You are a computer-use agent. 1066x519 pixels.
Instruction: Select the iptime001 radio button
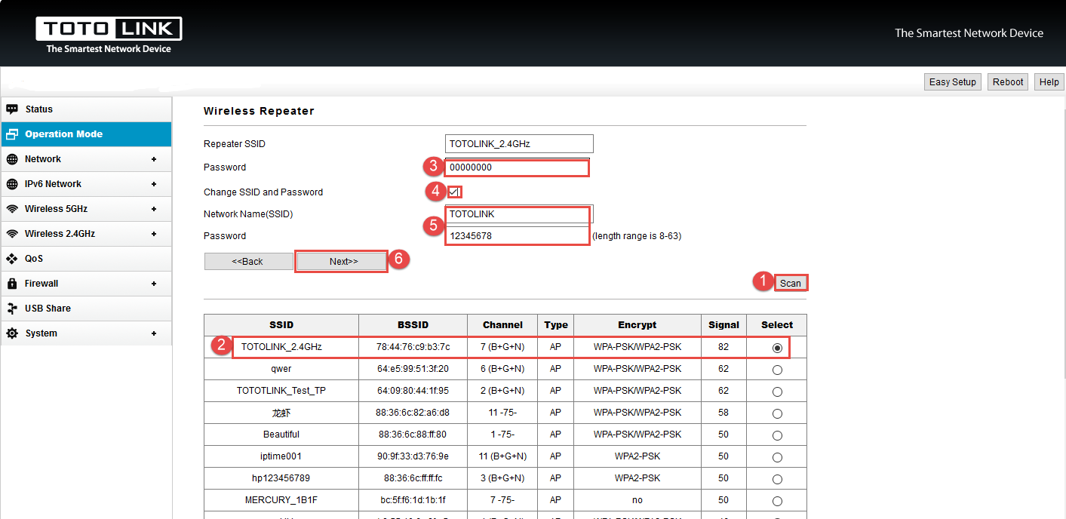pyautogui.click(x=777, y=457)
